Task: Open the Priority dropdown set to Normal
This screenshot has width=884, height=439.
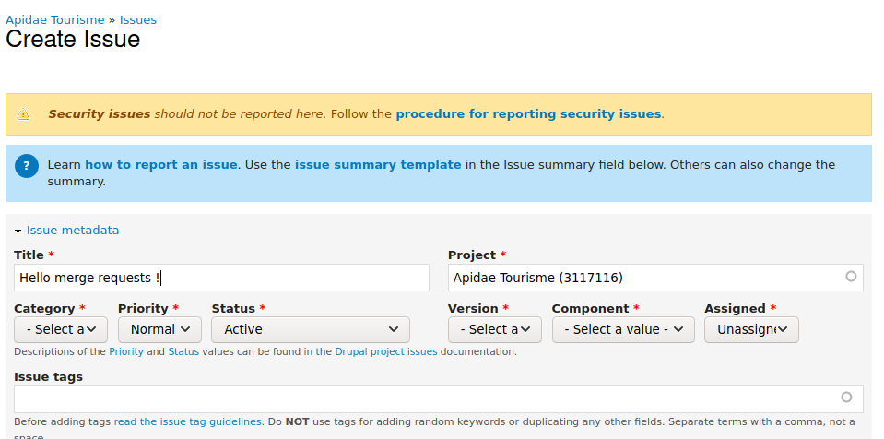Action: click(x=159, y=329)
